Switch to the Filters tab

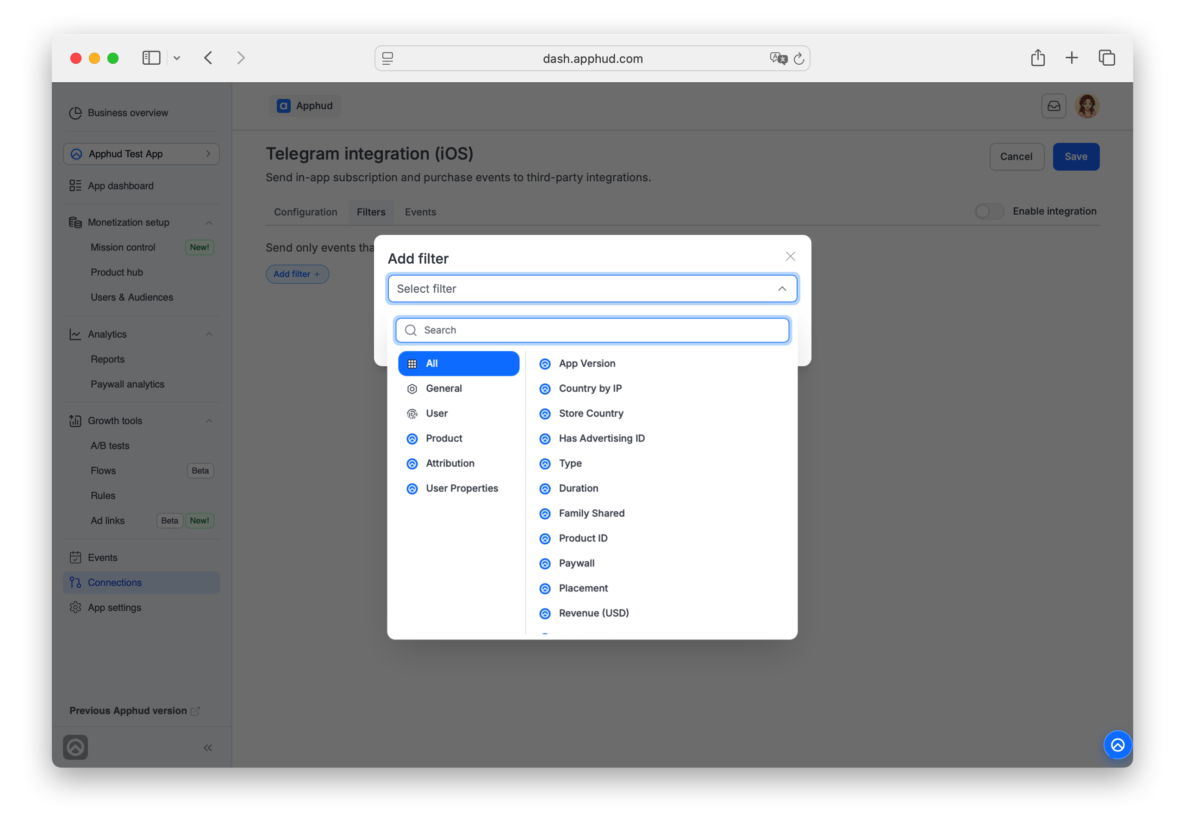point(371,212)
